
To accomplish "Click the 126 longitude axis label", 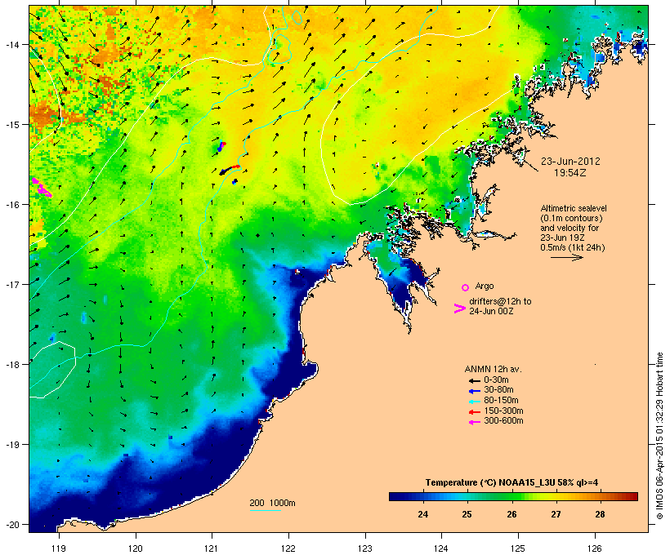I will [x=594, y=548].
